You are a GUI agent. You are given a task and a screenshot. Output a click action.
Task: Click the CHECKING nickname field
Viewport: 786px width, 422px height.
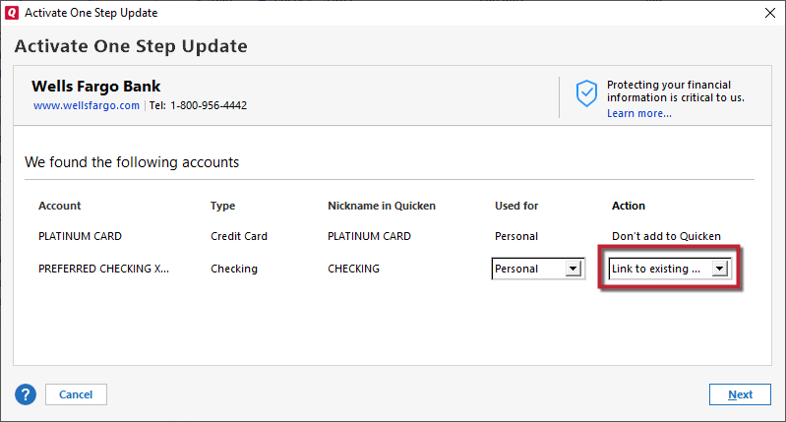353,269
